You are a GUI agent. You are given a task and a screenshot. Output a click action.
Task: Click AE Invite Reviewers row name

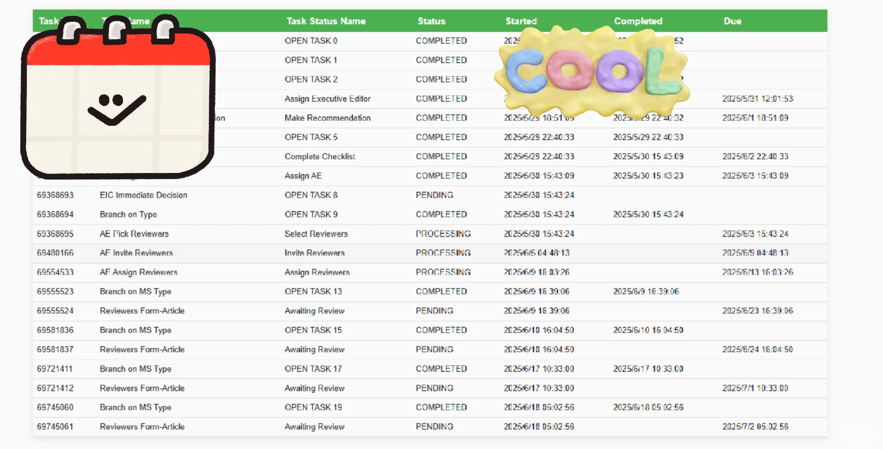click(136, 253)
